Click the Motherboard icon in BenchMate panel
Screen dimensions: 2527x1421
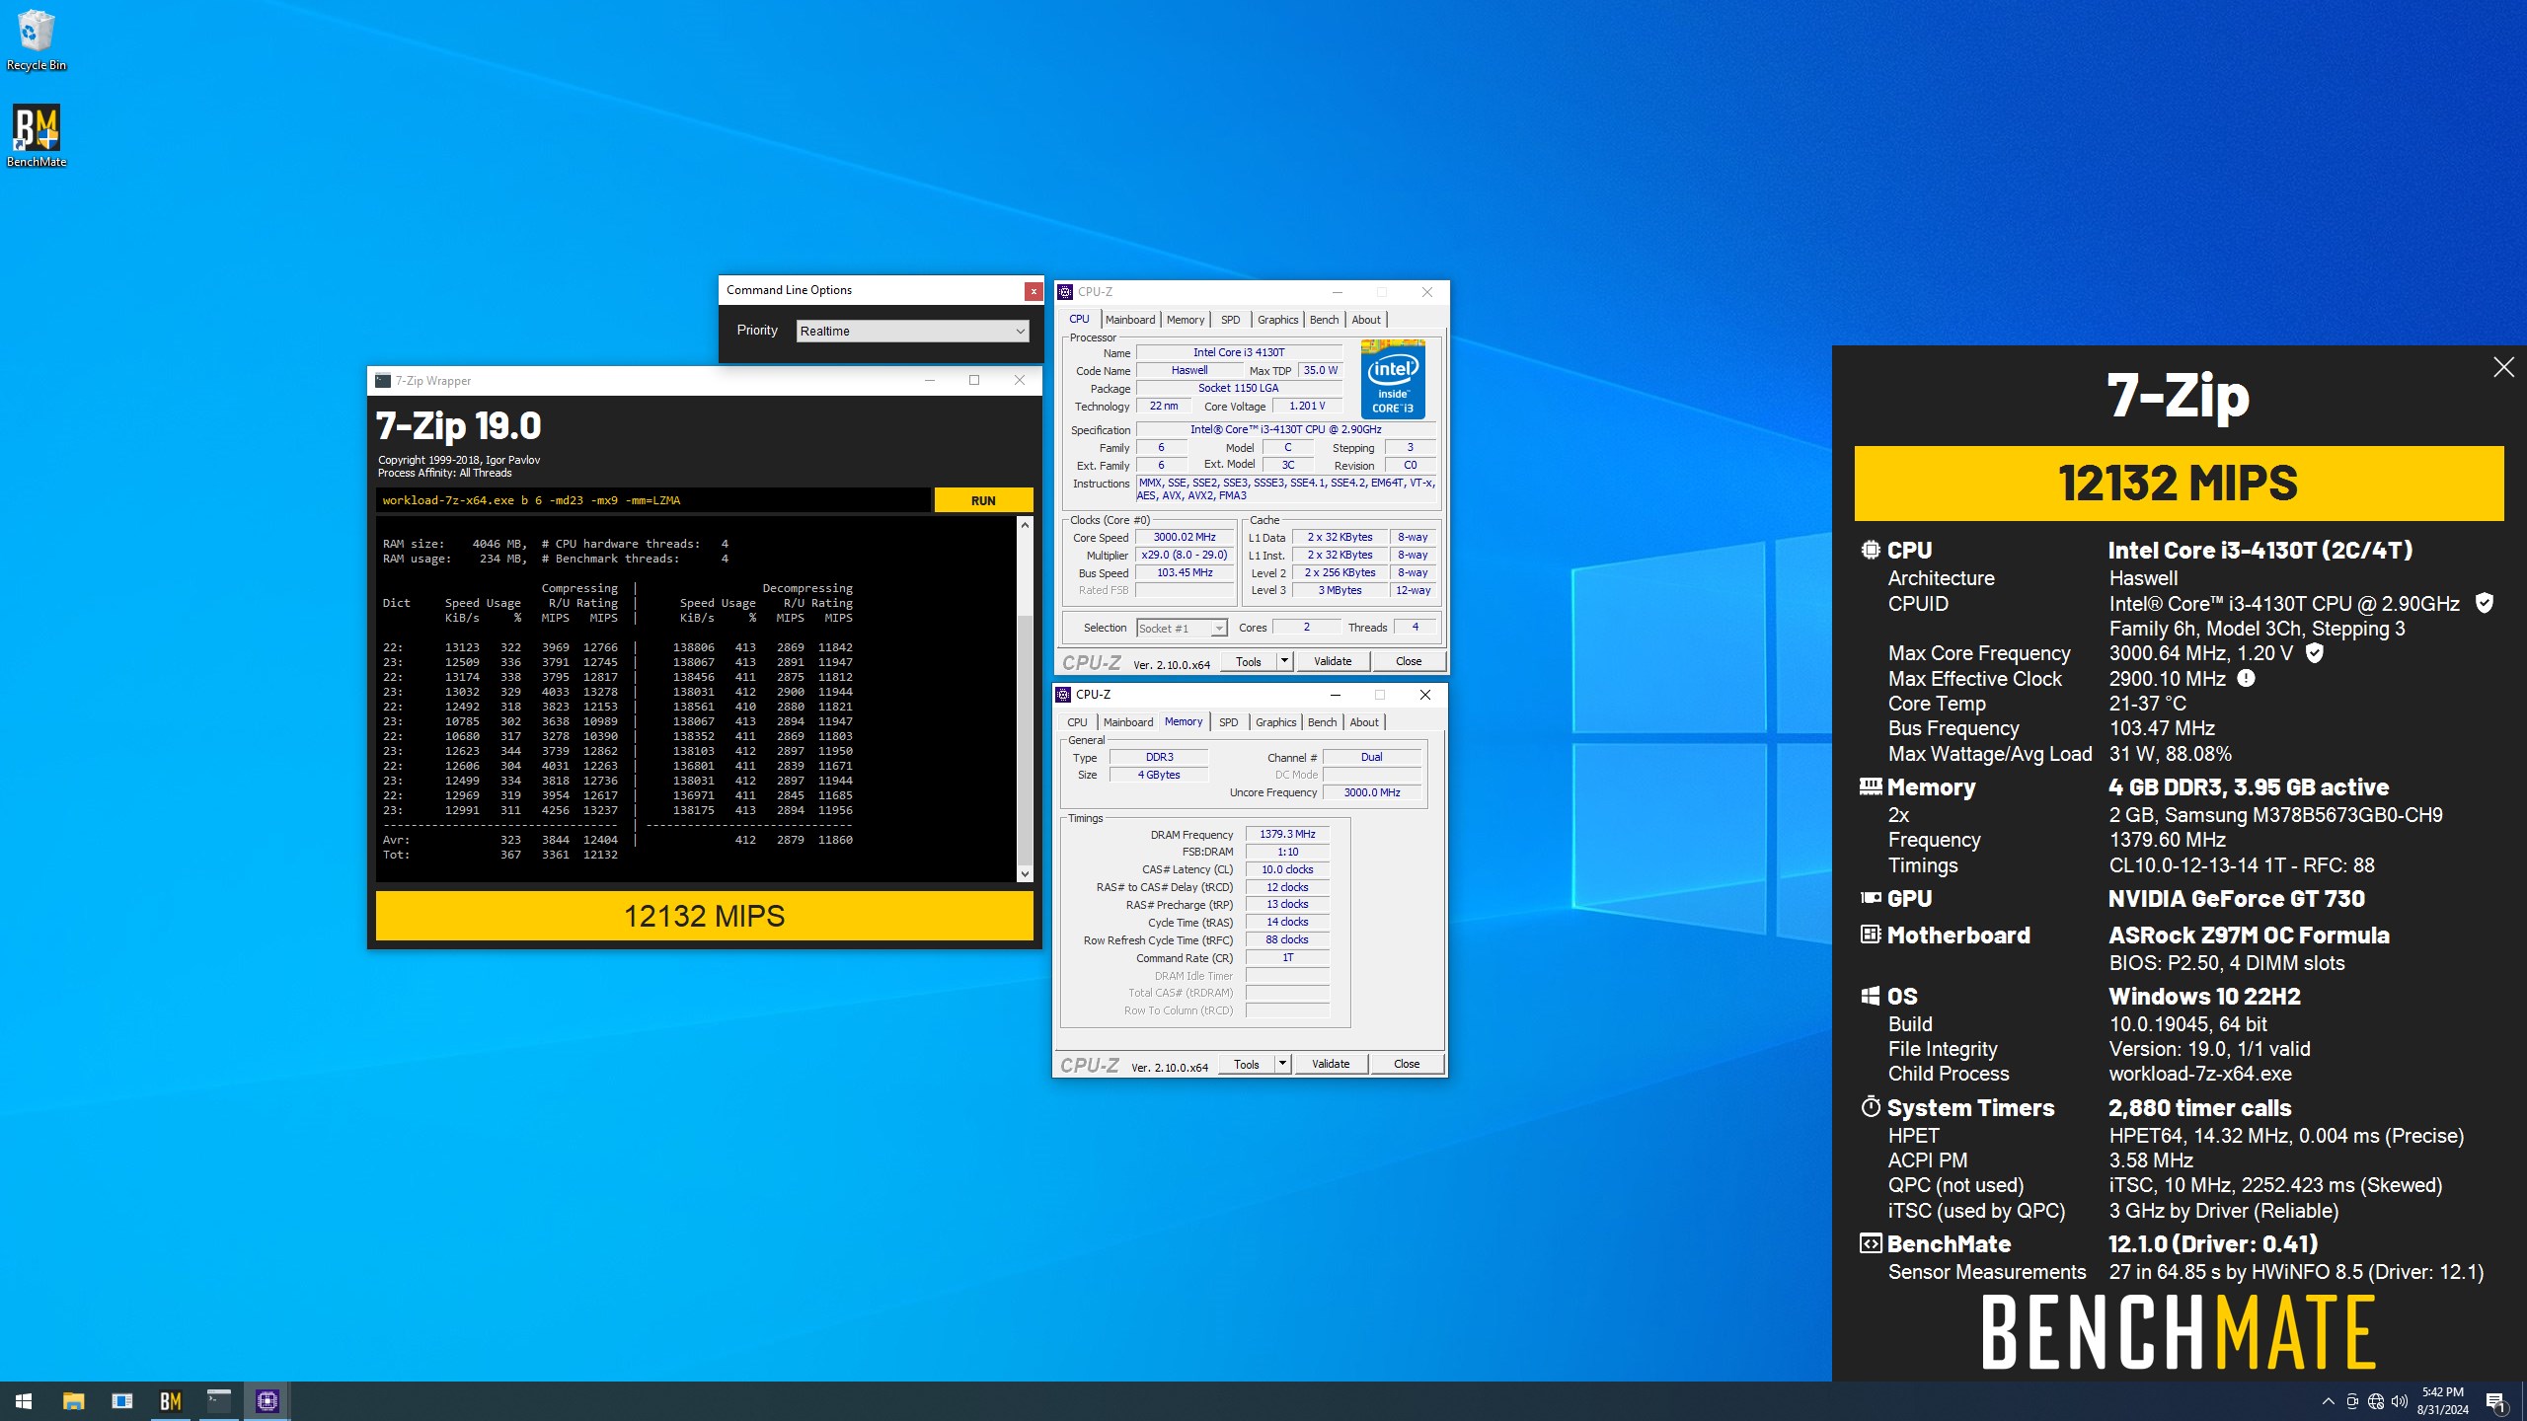point(1871,935)
